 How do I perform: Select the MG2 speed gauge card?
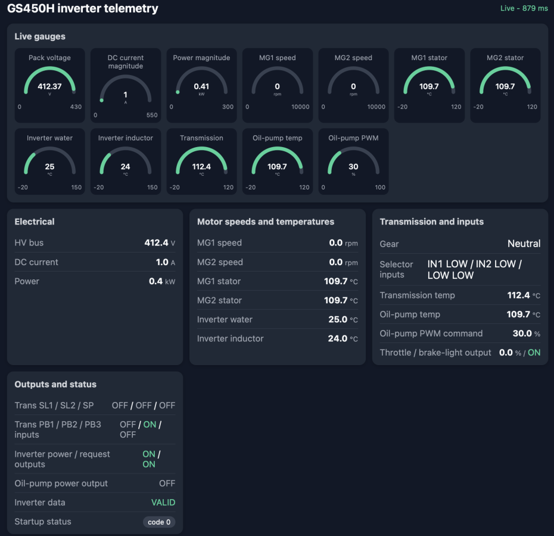pos(353,86)
